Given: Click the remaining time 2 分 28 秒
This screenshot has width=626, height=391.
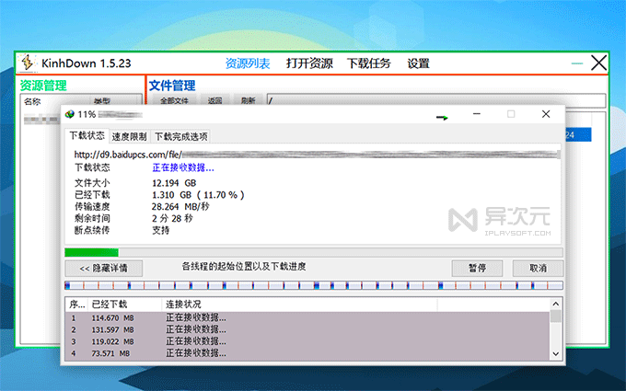Looking at the screenshot, I should coord(172,219).
